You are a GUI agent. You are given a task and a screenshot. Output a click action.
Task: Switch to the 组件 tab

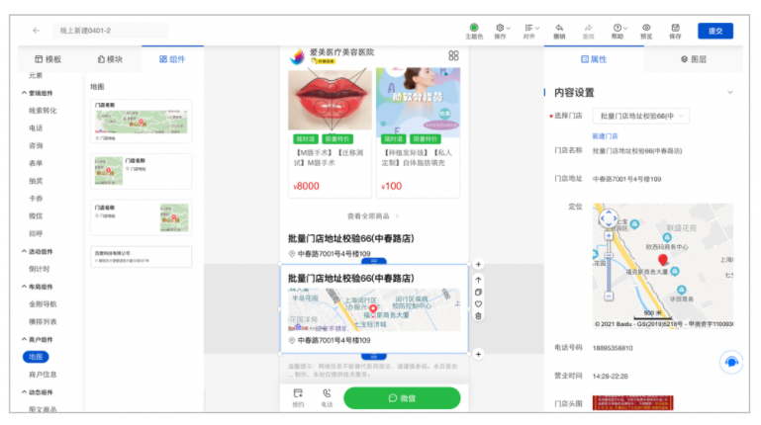pos(172,59)
